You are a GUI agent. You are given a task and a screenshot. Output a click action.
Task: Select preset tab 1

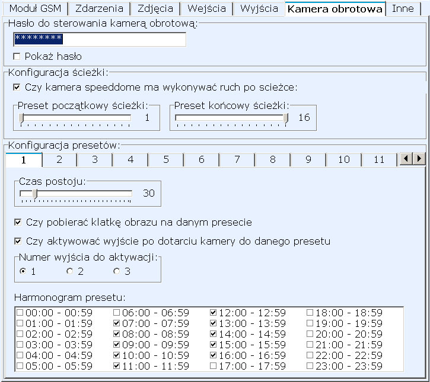point(24,160)
